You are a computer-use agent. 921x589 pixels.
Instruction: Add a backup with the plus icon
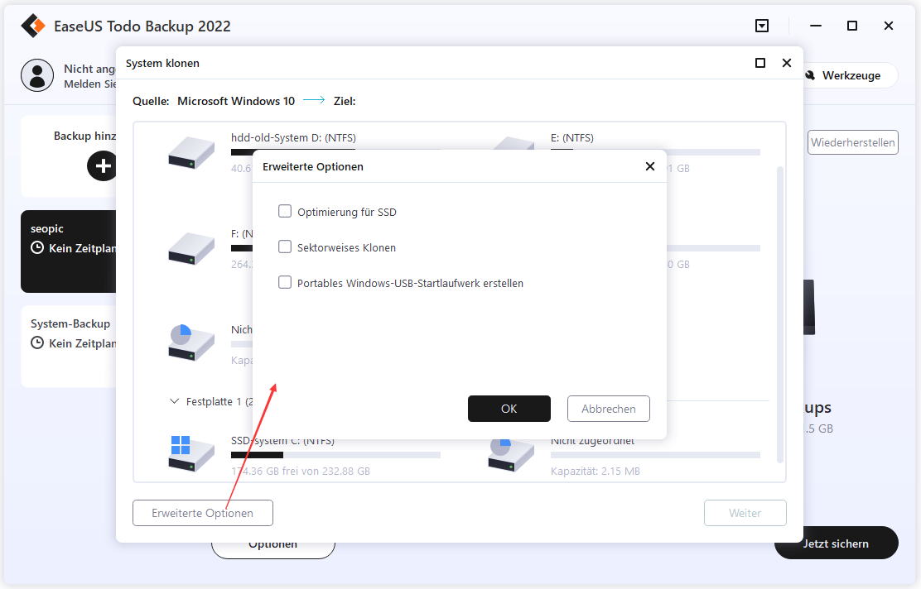click(102, 165)
